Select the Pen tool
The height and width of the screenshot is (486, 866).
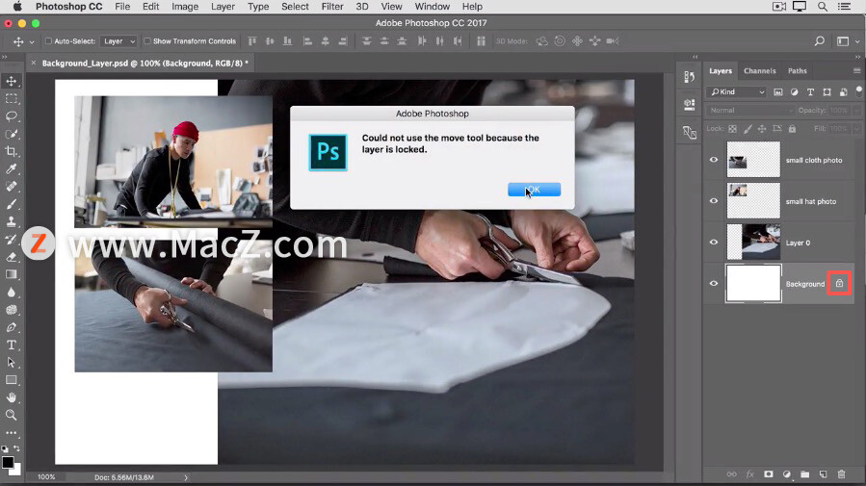tap(12, 327)
